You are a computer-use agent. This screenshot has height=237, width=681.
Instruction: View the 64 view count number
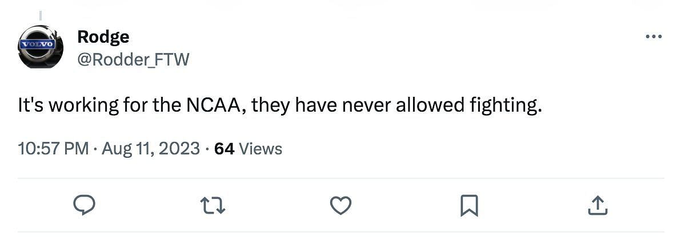click(x=224, y=149)
